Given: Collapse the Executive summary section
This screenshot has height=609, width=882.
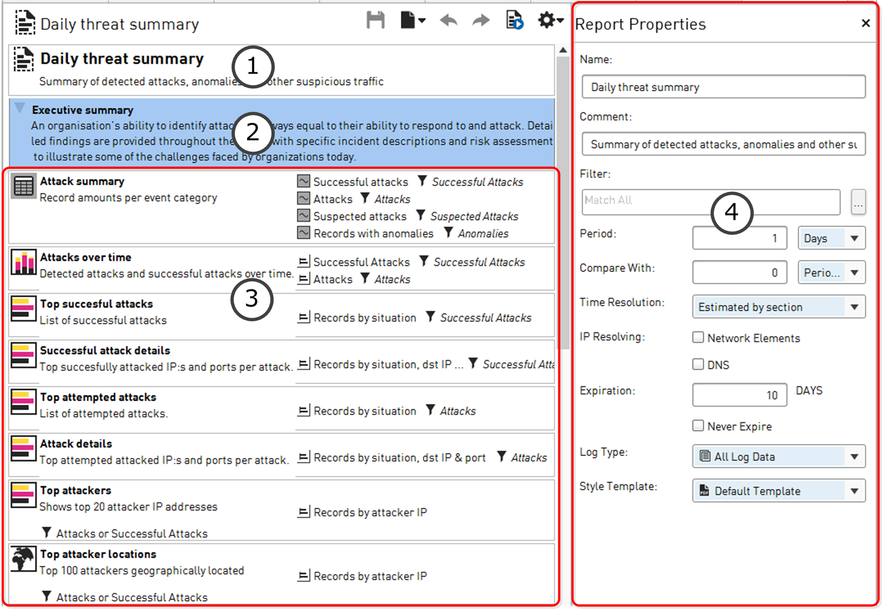Looking at the screenshot, I should coord(20,108).
